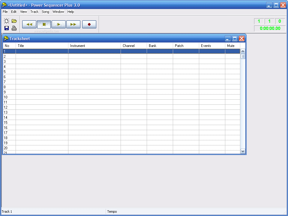Click the Channel column header
The width and height of the screenshot is (288, 216).
(x=134, y=46)
